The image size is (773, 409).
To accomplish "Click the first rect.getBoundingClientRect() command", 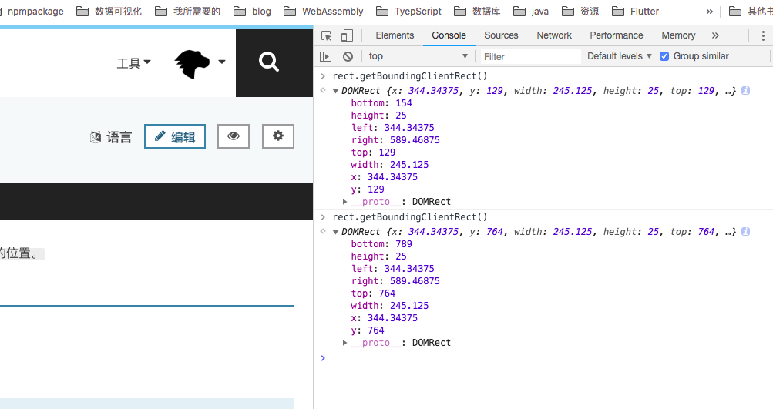I will (410, 76).
